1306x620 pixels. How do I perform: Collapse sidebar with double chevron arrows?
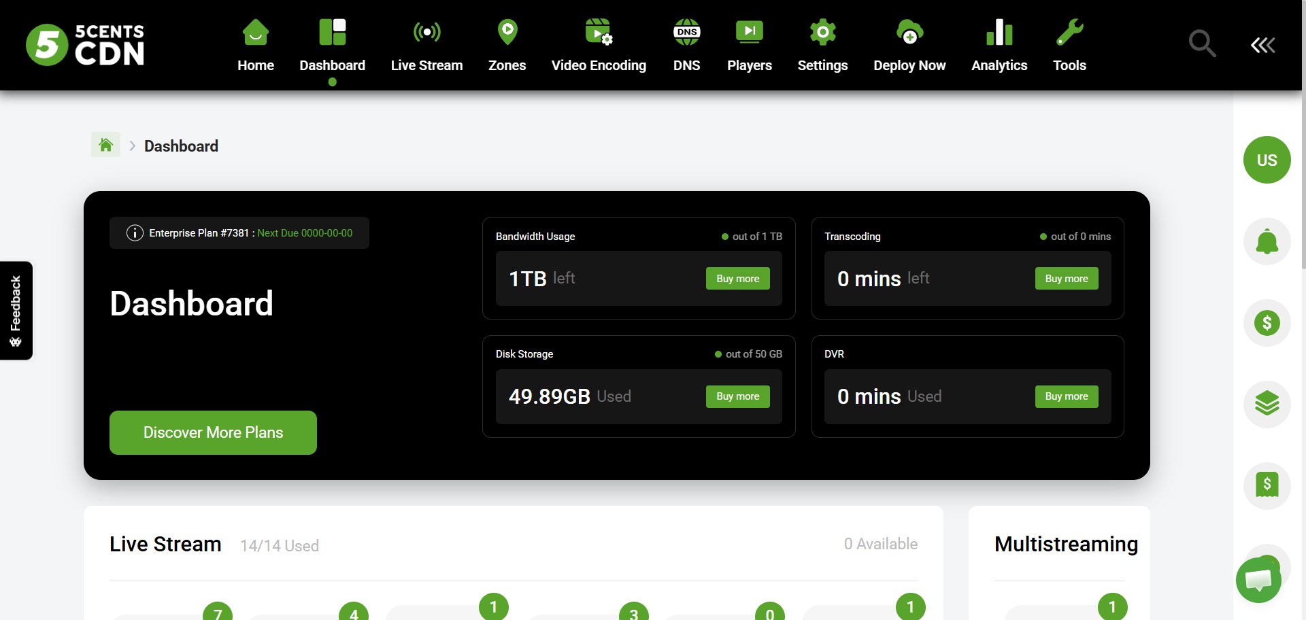(1262, 45)
